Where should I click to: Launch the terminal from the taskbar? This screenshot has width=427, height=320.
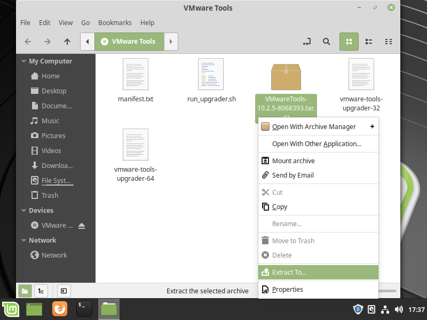(x=84, y=309)
